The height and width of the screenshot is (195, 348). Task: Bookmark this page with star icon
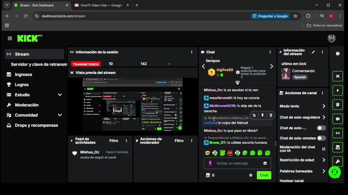click(295, 16)
